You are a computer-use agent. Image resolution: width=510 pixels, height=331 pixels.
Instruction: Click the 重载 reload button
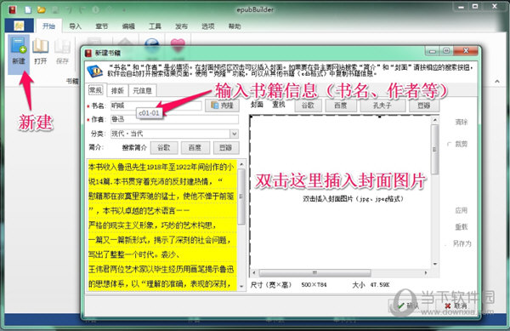(x=462, y=227)
